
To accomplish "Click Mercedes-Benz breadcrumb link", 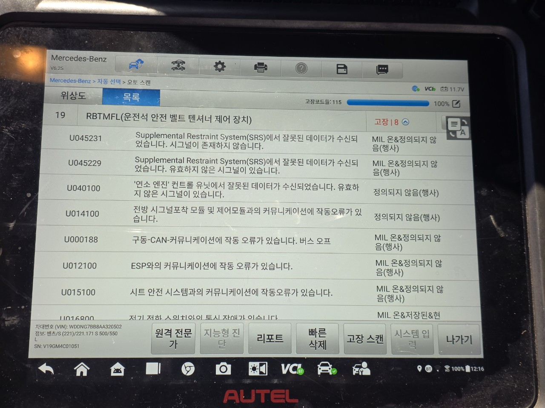I will pyautogui.click(x=70, y=80).
